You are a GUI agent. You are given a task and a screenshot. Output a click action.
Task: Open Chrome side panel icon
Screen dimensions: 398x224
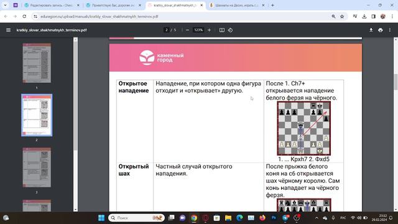pos(373,16)
